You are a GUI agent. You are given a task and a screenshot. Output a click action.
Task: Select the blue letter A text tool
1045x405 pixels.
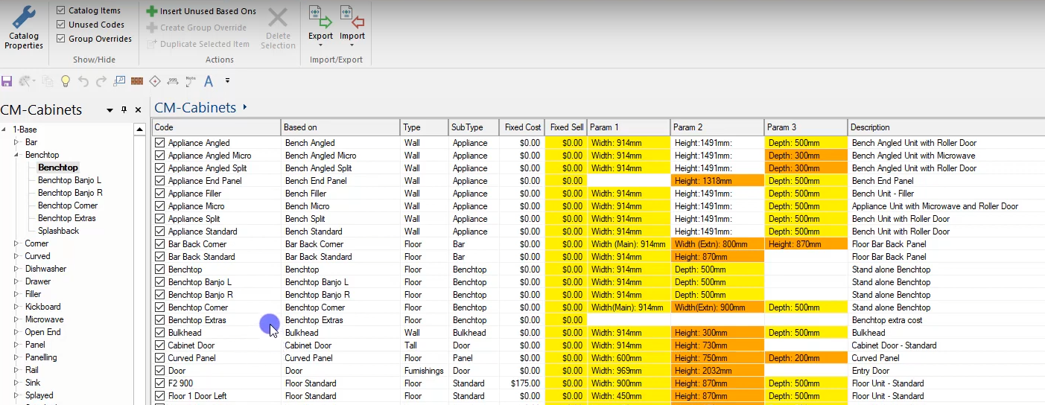(209, 80)
